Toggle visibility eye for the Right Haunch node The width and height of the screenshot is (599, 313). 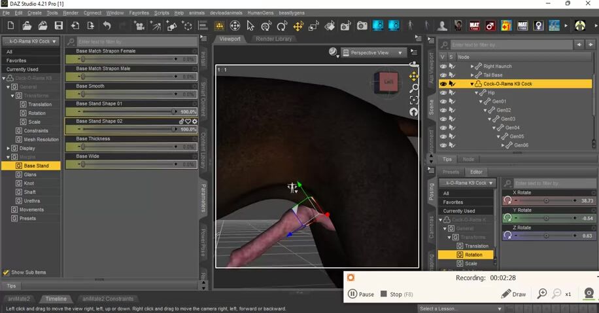(443, 66)
